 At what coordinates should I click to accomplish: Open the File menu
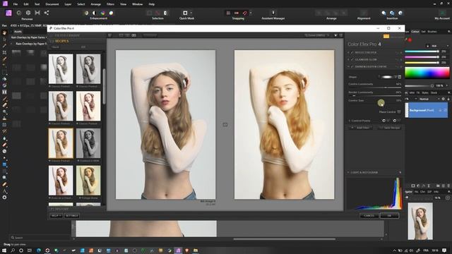(16, 4)
